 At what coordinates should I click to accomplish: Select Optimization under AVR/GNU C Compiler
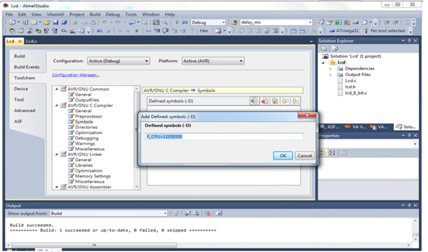89,133
